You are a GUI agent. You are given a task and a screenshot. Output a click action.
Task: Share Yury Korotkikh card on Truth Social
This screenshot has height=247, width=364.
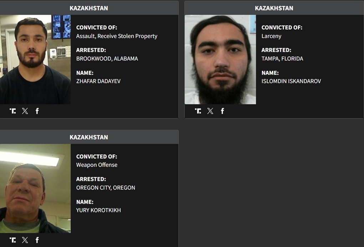[x=13, y=240]
